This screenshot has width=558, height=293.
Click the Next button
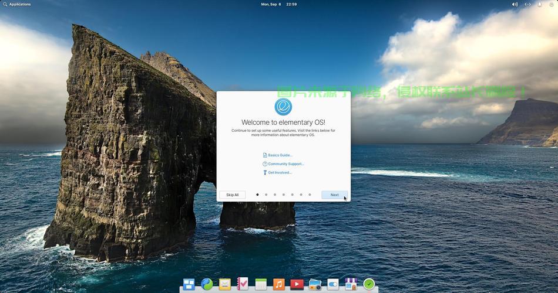point(334,195)
